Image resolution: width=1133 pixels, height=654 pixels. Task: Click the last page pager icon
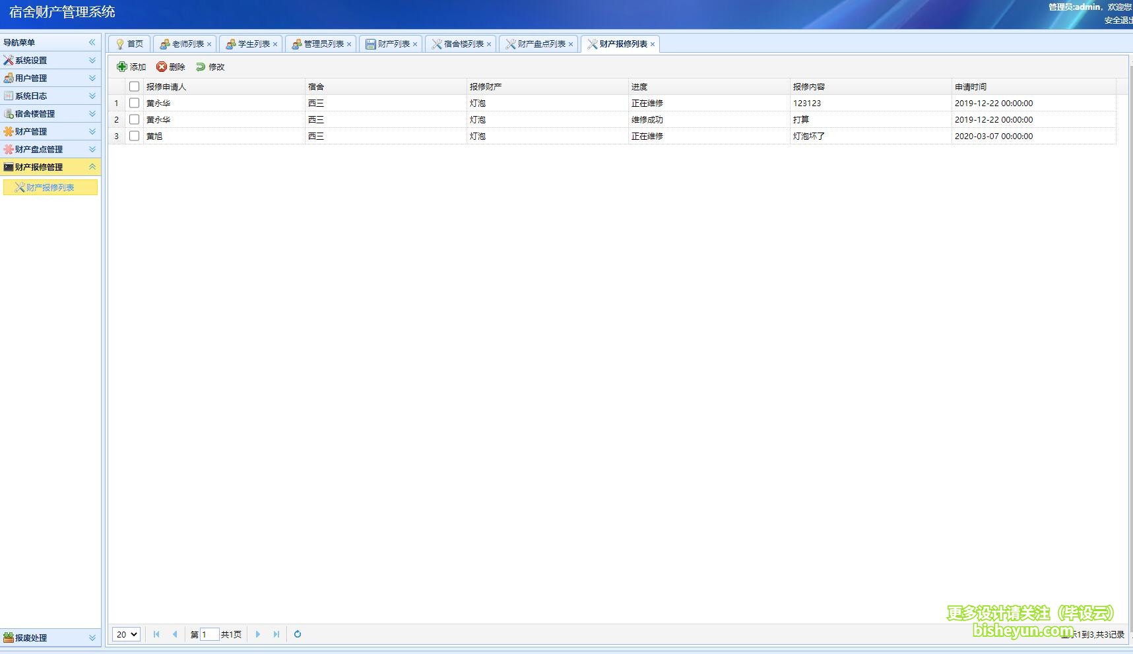coord(276,634)
